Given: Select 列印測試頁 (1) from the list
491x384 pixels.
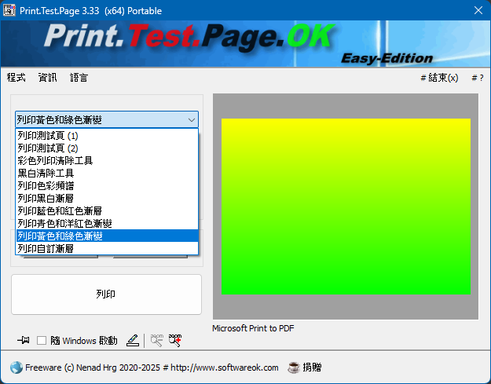Looking at the screenshot, I should (48, 136).
